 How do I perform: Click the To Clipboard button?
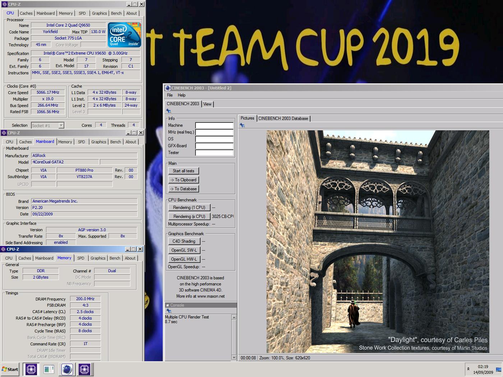click(x=184, y=180)
